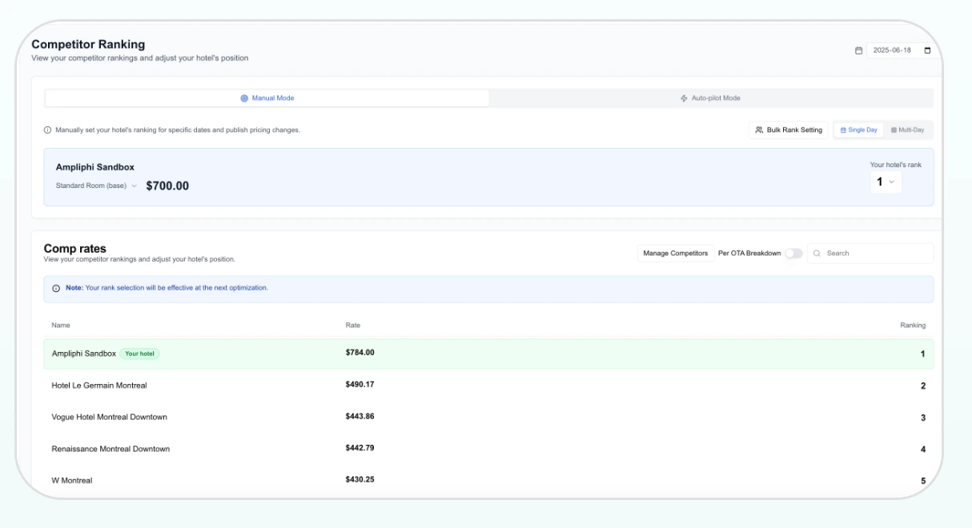Click the Auto-pilot Mode sparkle icon
Image resolution: width=972 pixels, height=528 pixels.
click(682, 98)
